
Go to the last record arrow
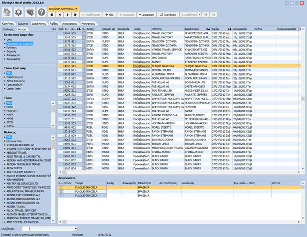75,14
